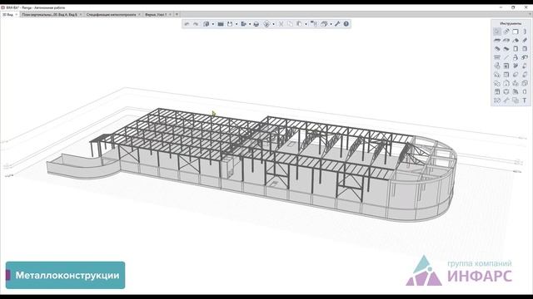Click the lightbulb visual style icon
This screenshot has width=533, height=299.
266,24
